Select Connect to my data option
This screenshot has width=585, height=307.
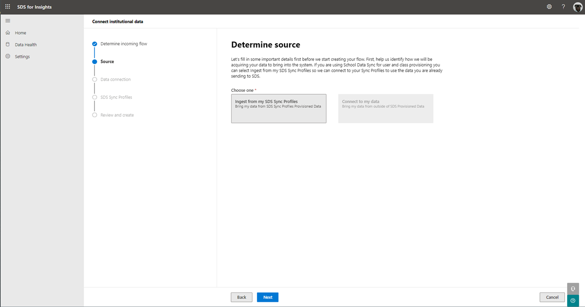(386, 109)
